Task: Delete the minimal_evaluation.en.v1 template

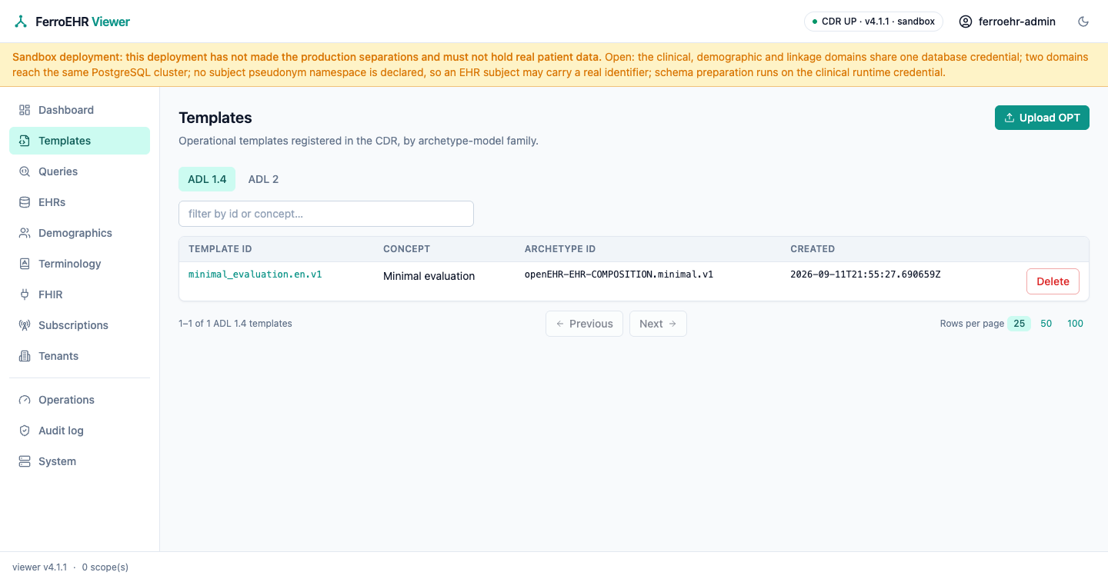Action: tap(1053, 281)
